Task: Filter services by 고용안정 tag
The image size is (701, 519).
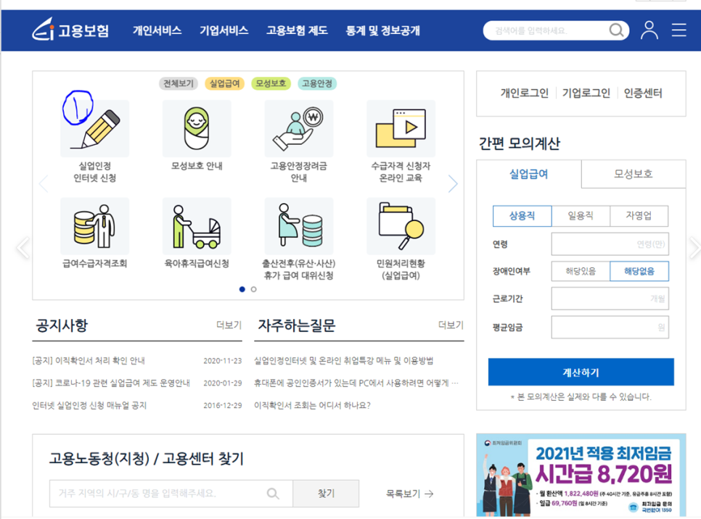Action: click(317, 83)
